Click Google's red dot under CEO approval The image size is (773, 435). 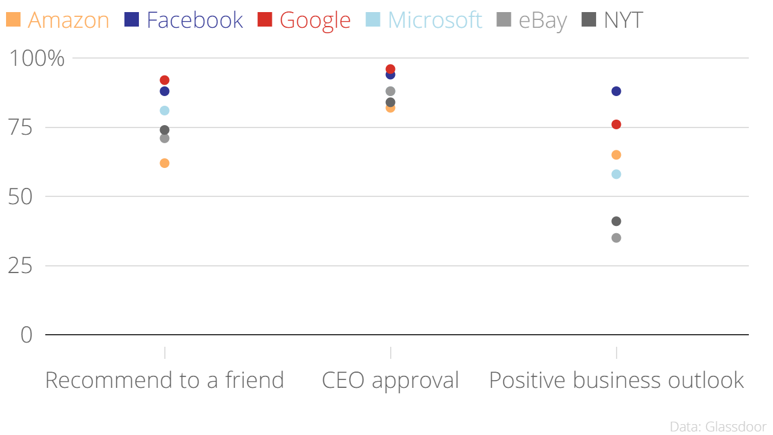click(390, 69)
